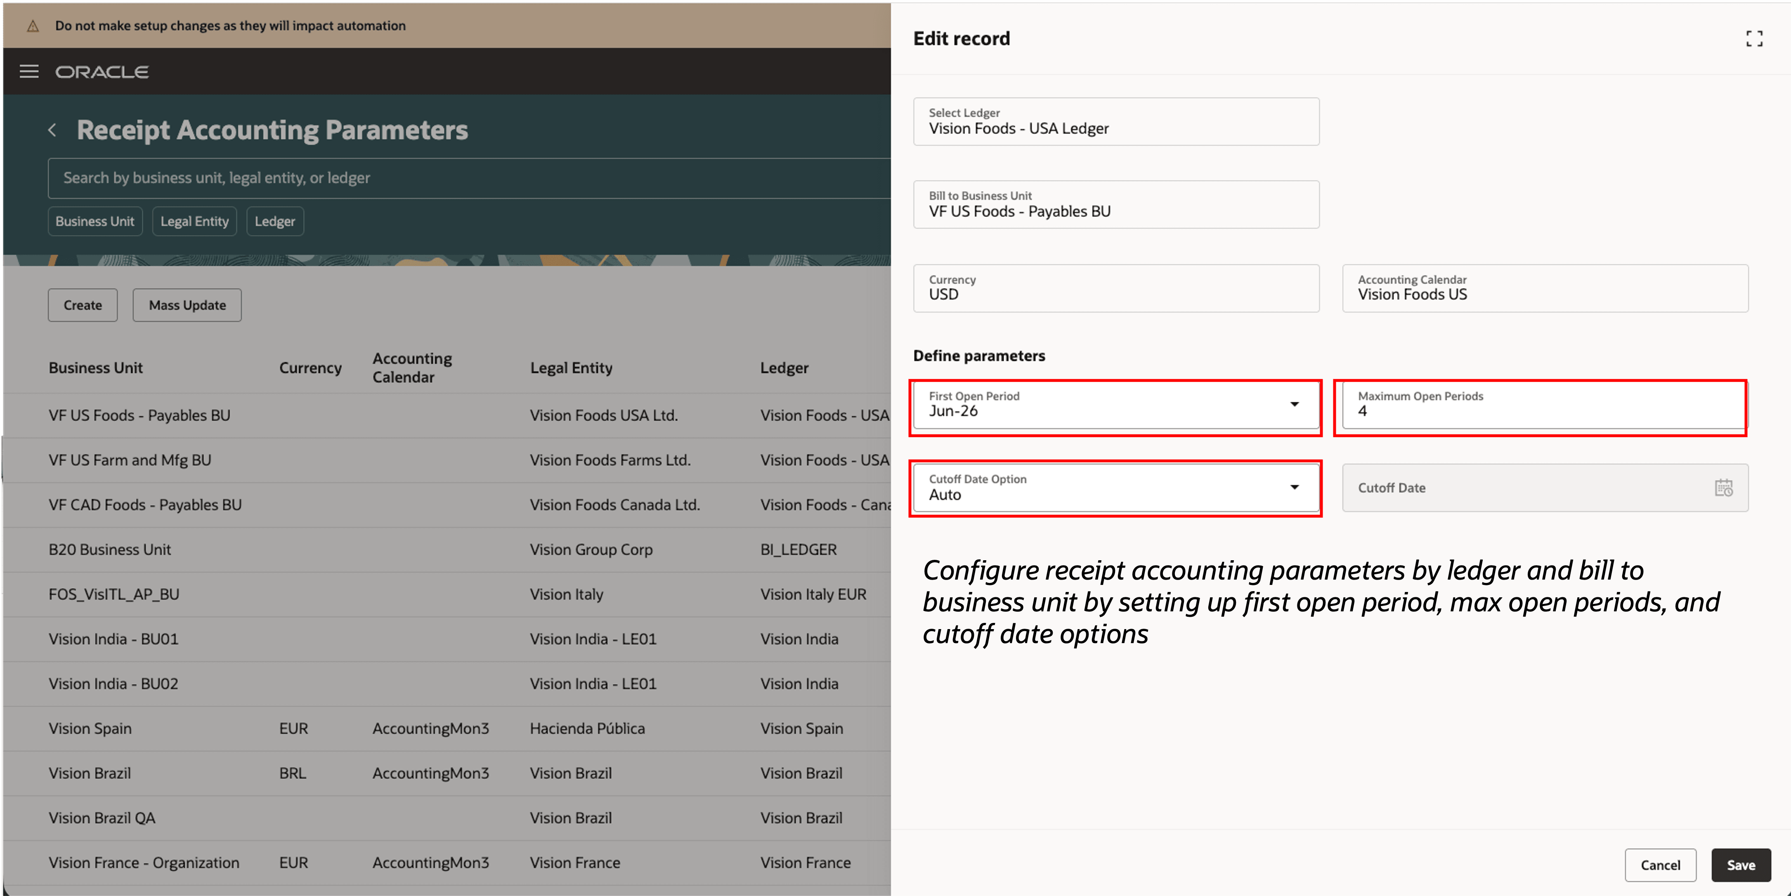Image resolution: width=1791 pixels, height=896 pixels.
Task: Cancel the Edit record changes
Action: tap(1660, 865)
